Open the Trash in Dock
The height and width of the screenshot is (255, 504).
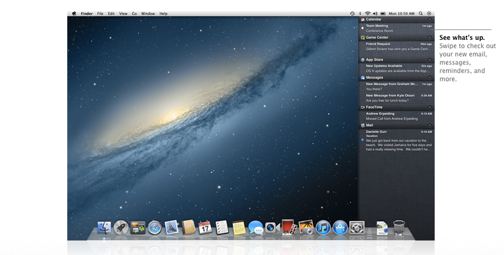(399, 227)
